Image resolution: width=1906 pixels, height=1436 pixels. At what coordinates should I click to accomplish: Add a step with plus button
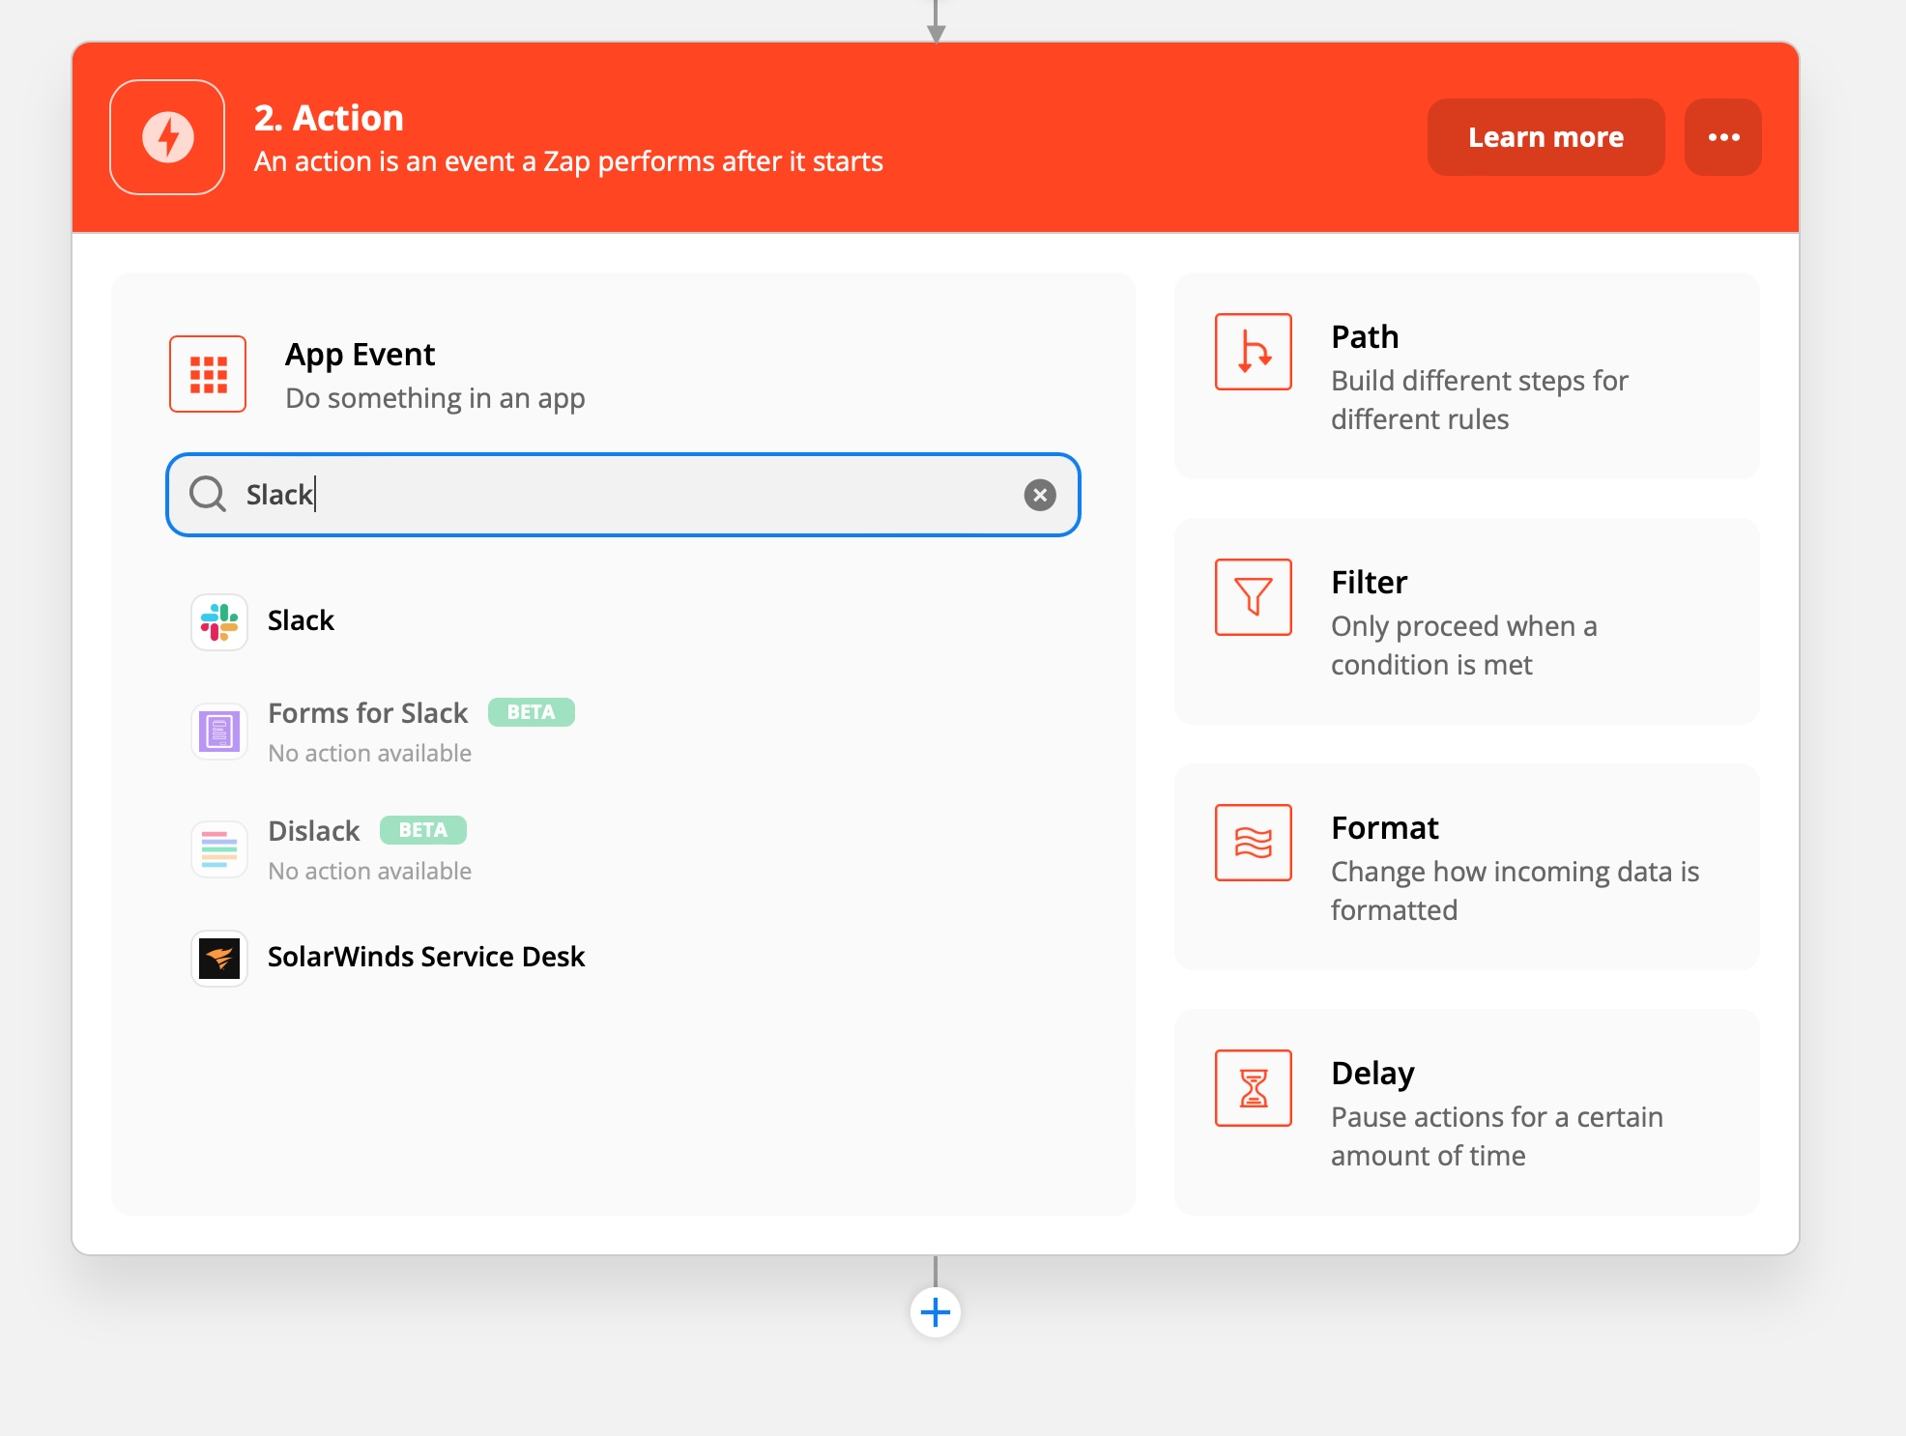coord(935,1312)
